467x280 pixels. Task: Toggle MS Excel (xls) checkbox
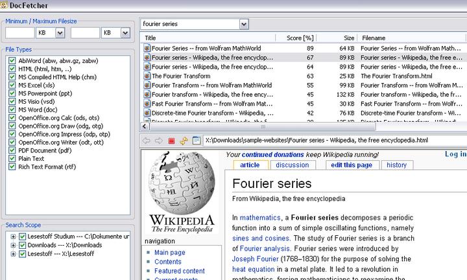12,85
